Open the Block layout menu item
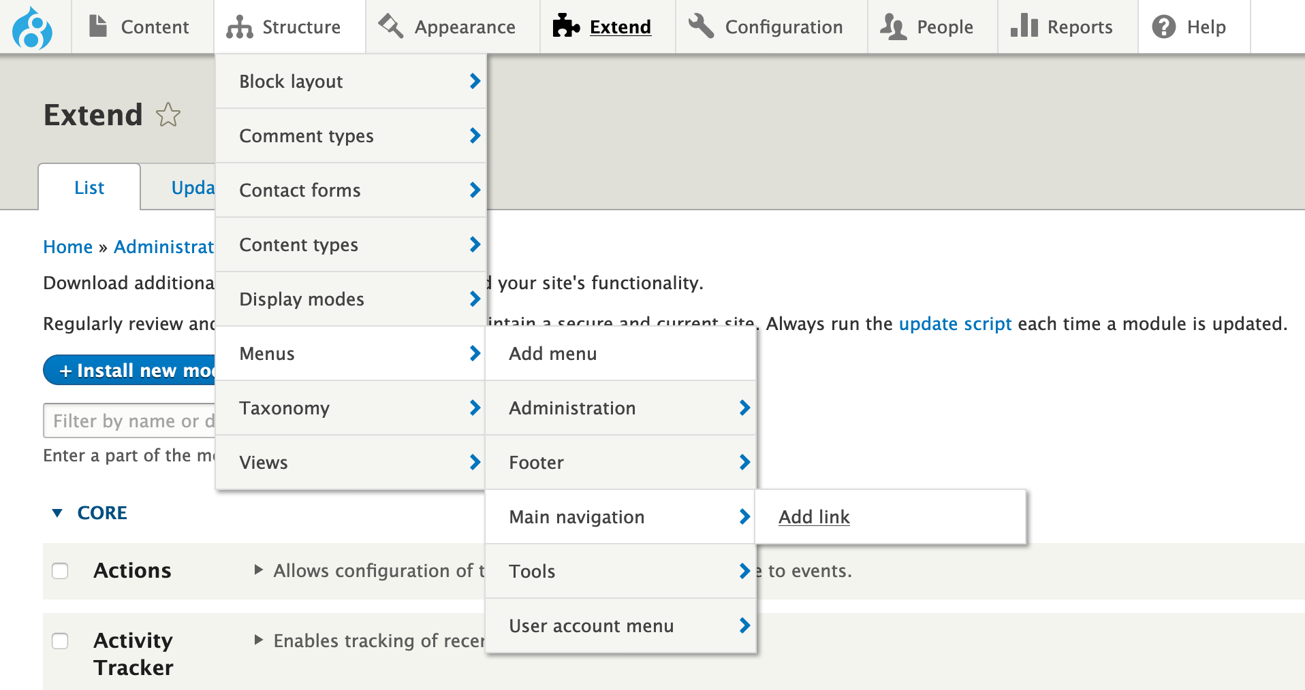1305x690 pixels. pyautogui.click(x=351, y=81)
